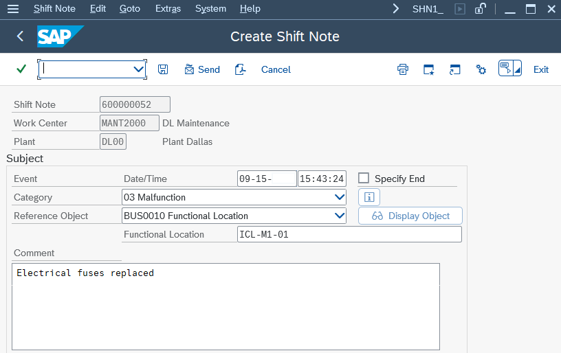
Task: Click the 'Create Shift Note' title
Action: coord(285,36)
